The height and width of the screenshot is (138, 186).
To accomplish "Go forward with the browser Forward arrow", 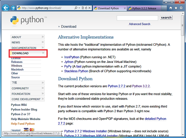I will 13,8.
